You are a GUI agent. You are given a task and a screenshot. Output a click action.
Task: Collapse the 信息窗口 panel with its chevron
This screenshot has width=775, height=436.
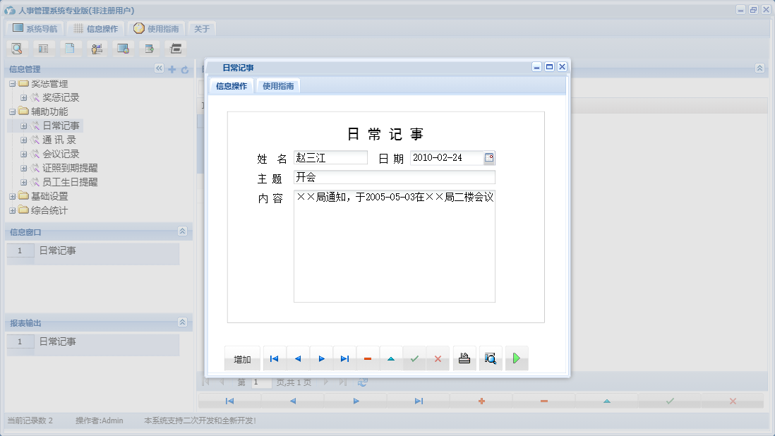[x=184, y=231]
